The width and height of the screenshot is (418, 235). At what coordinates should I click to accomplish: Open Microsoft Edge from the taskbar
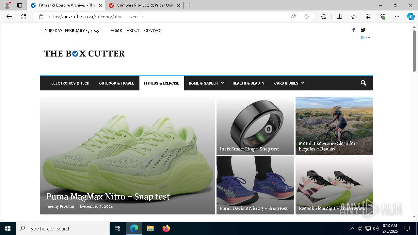pyautogui.click(x=134, y=228)
